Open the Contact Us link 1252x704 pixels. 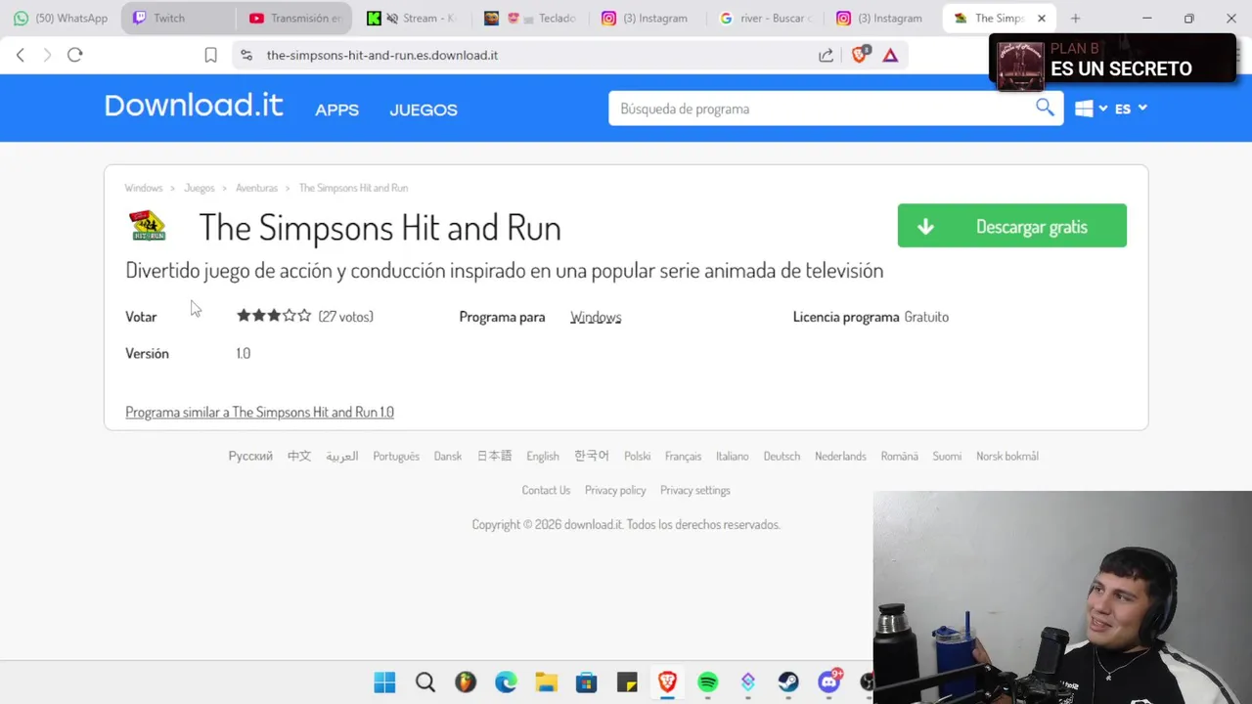click(x=546, y=490)
